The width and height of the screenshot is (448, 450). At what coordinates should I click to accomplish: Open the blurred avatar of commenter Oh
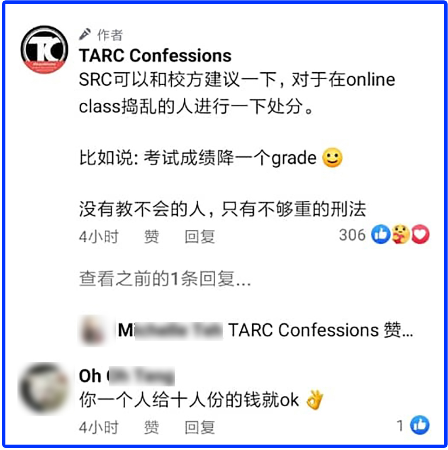pyautogui.click(x=44, y=389)
